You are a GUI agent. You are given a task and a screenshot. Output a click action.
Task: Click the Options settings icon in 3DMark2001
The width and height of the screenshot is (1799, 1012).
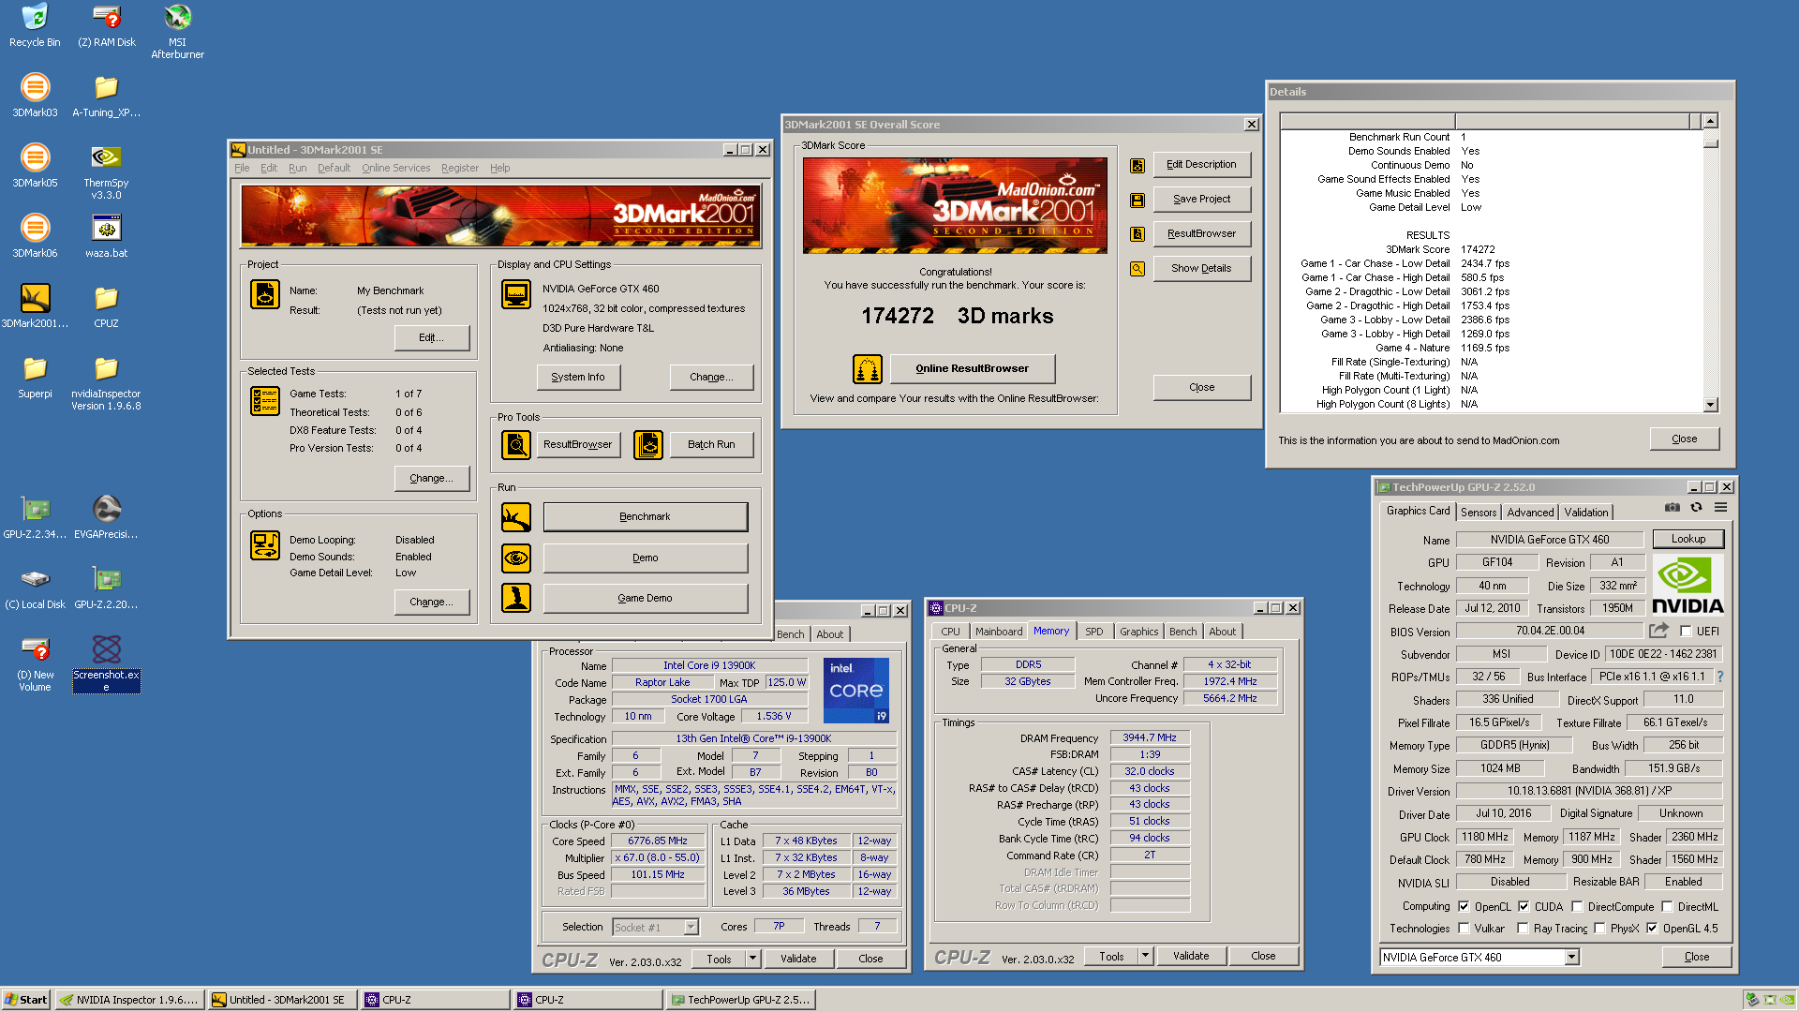point(265,545)
